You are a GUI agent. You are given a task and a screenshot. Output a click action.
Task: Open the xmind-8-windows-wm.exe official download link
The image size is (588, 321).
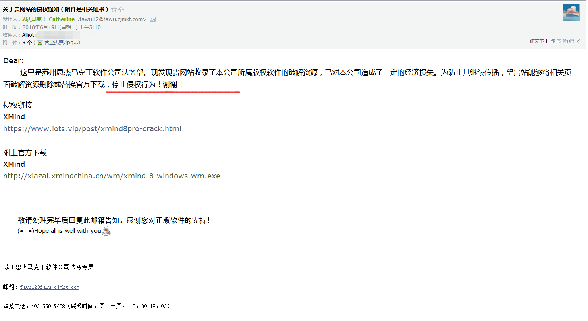coord(112,176)
